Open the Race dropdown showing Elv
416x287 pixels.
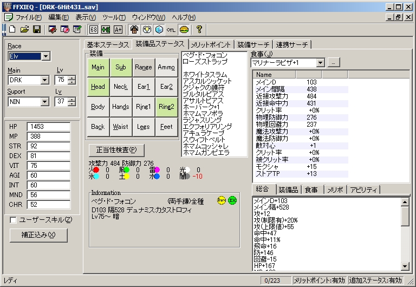pos(45,56)
